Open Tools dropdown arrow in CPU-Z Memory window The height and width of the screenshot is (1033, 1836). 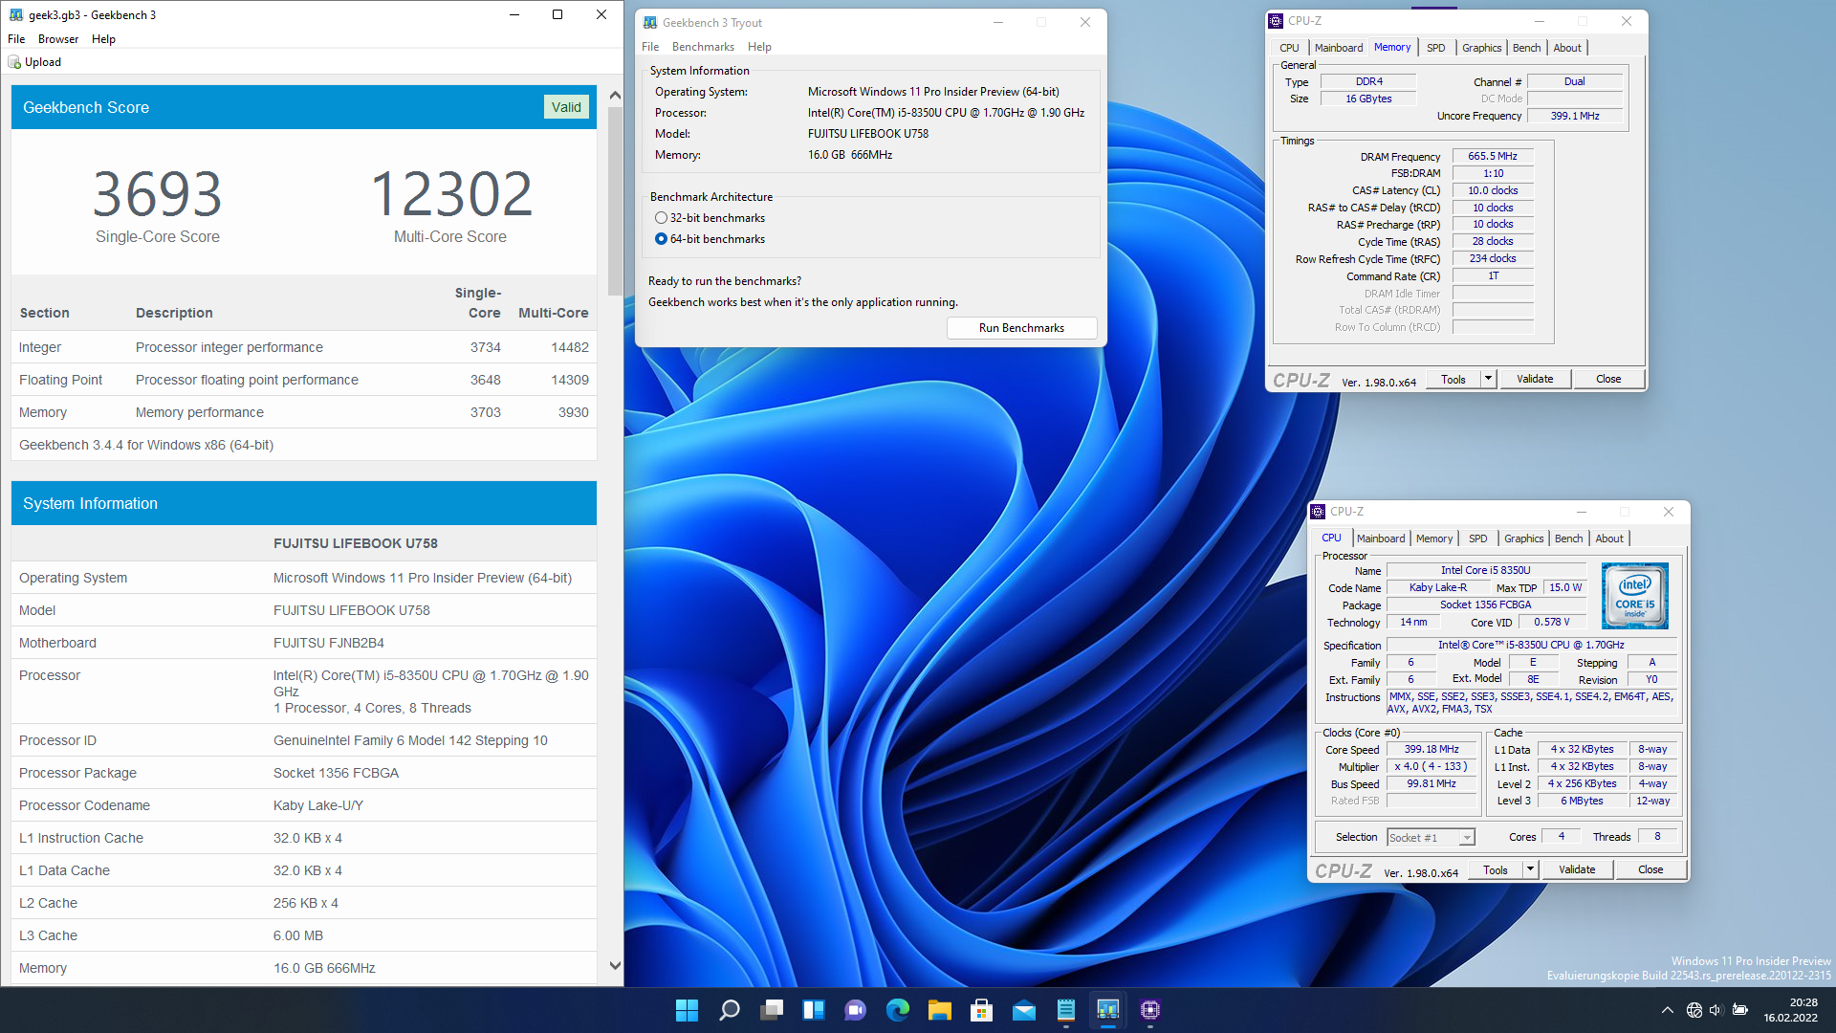pyautogui.click(x=1488, y=379)
